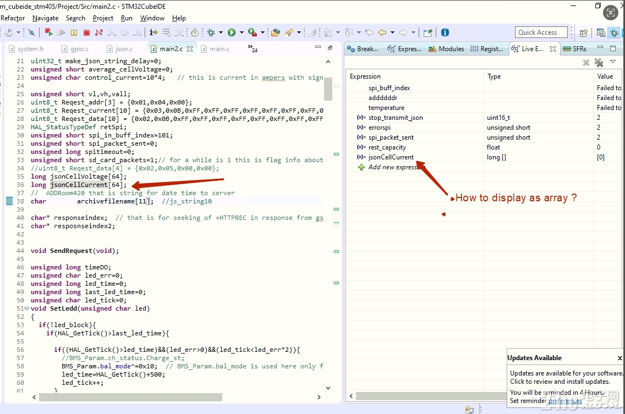Open External Tools dropdown arrow
The height and width of the screenshot is (414, 625).
point(262,32)
